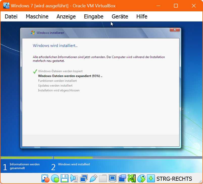The height and width of the screenshot is (184, 203).
Task: Click the mouse integration status icon
Action: tap(141, 178)
